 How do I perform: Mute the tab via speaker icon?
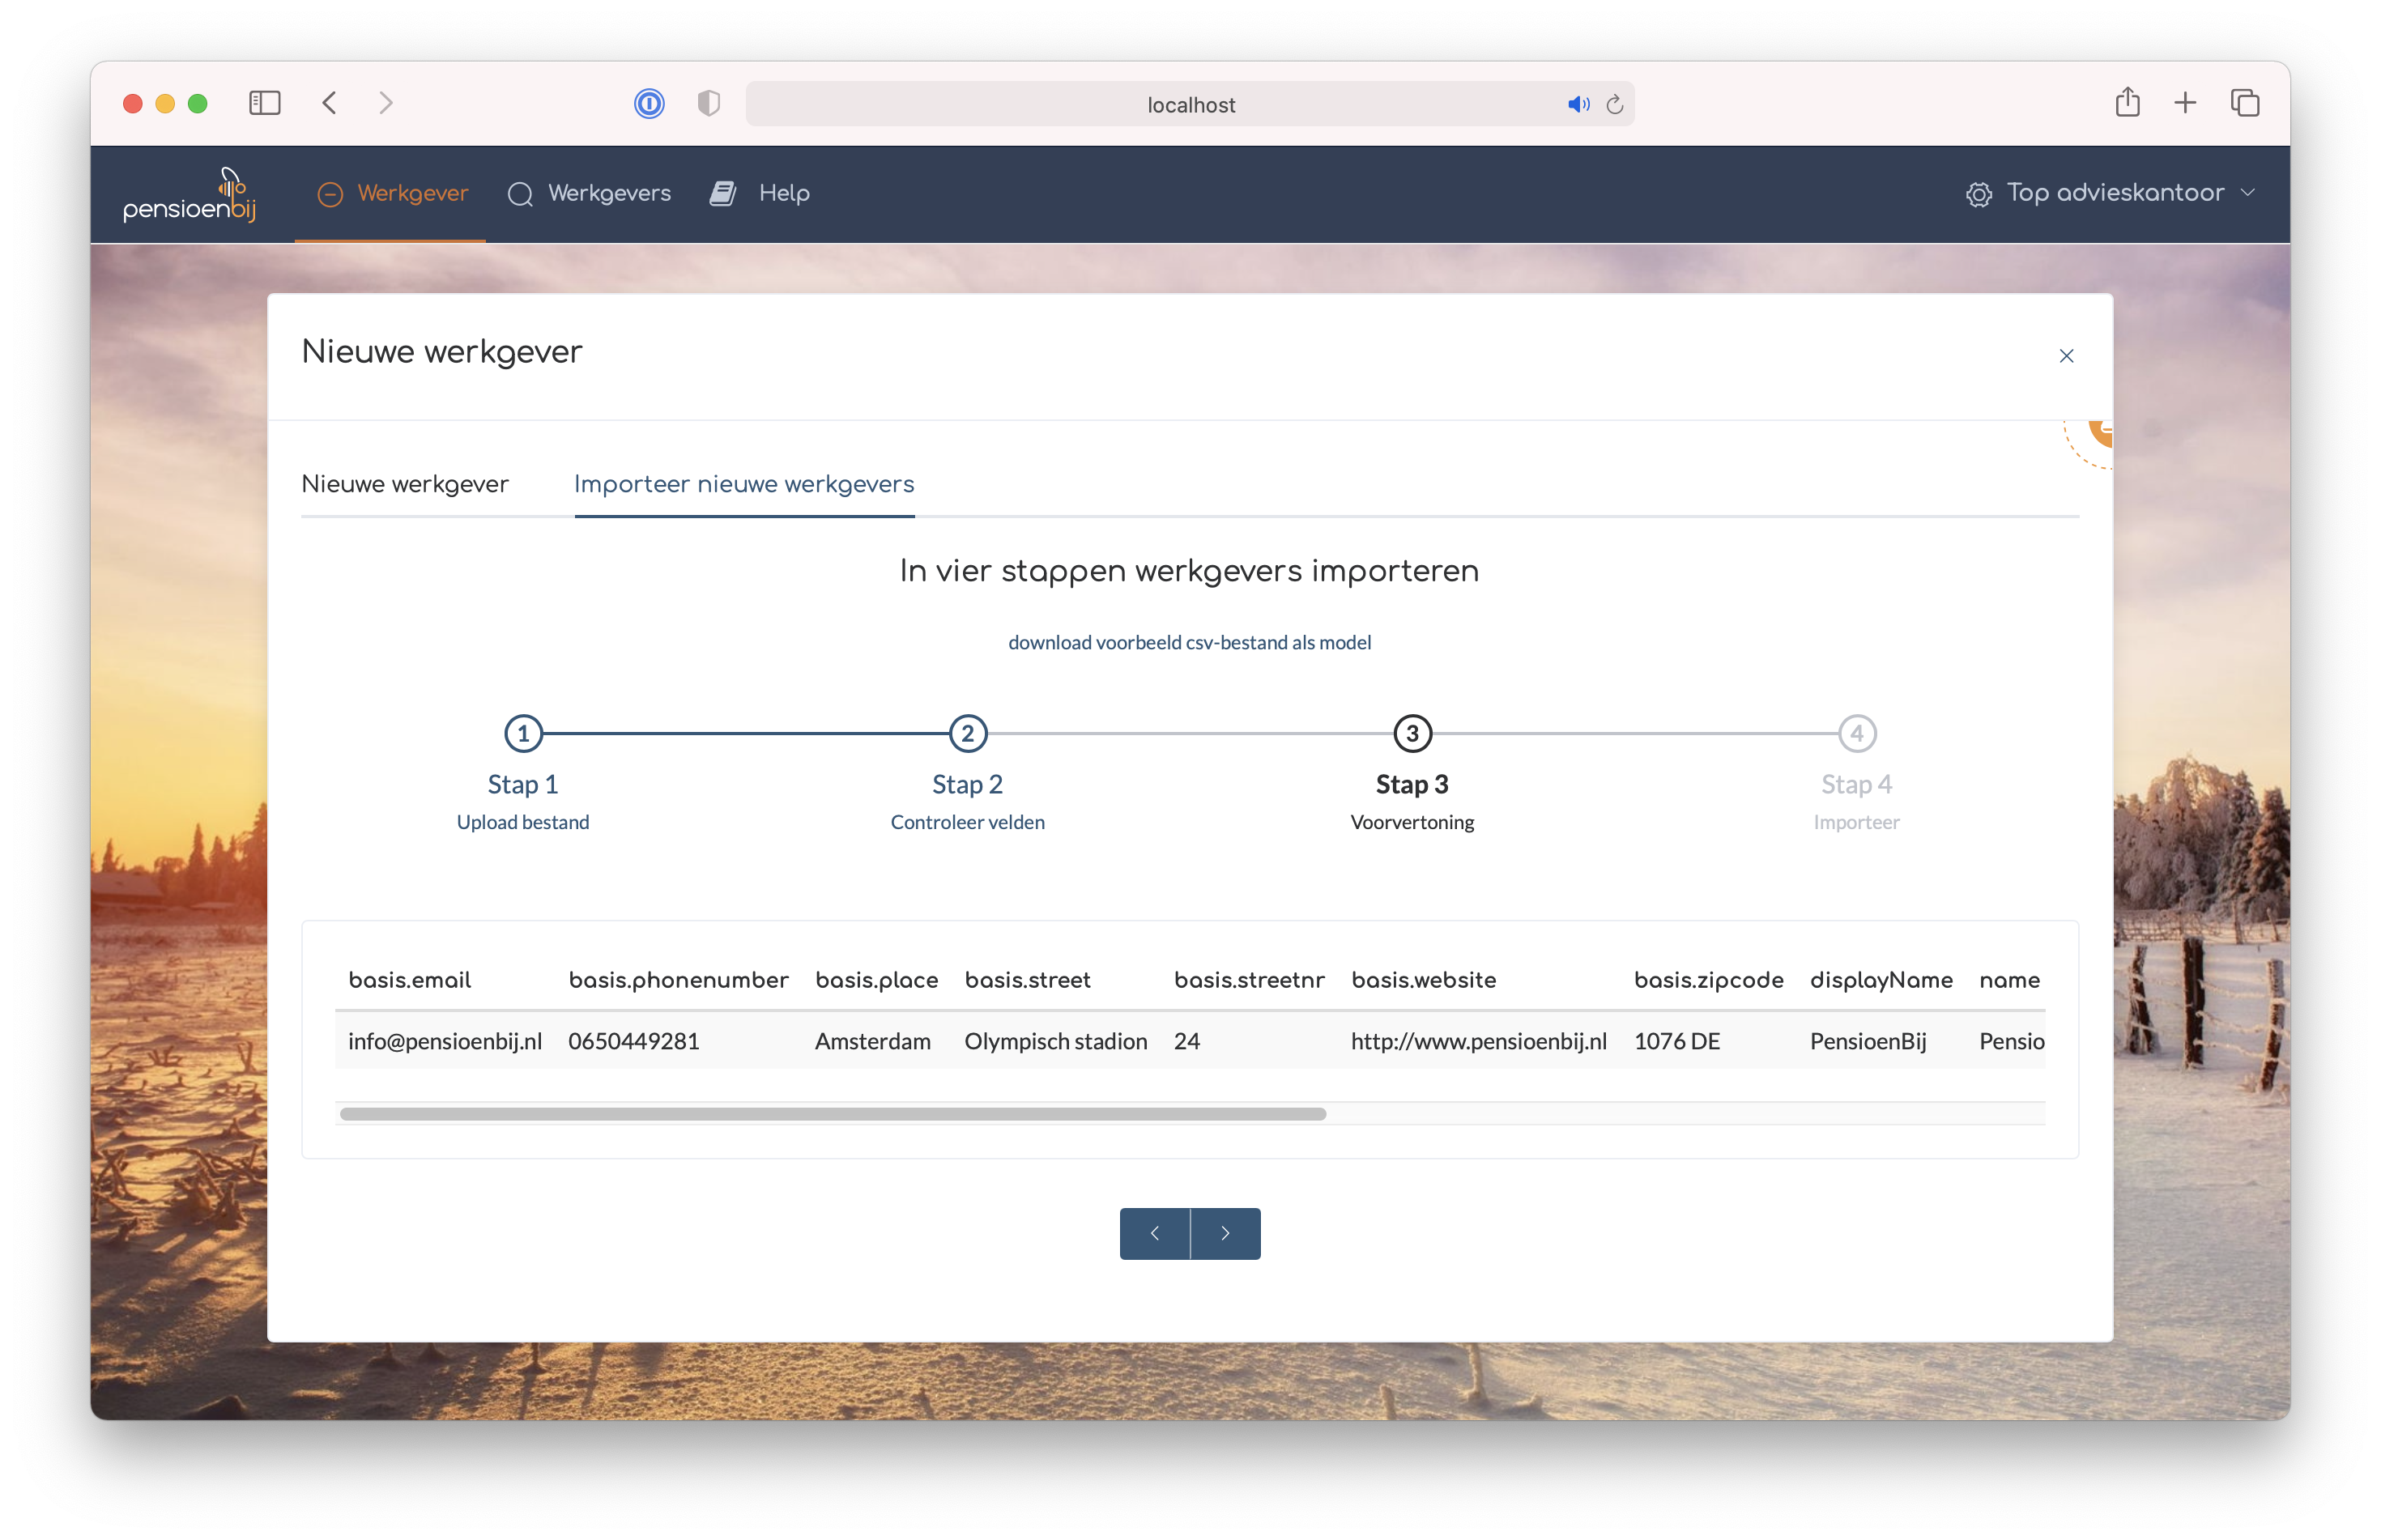(1578, 104)
